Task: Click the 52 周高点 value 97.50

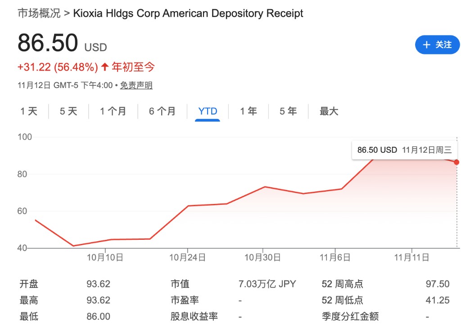Action: [437, 284]
